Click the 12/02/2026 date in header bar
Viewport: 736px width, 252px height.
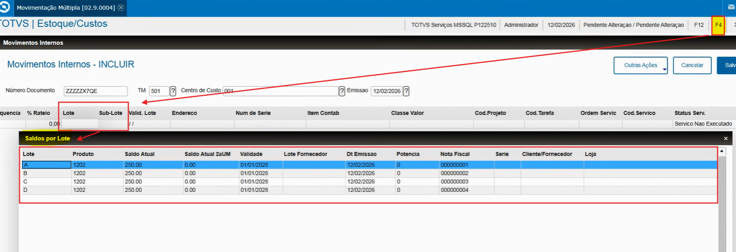(561, 25)
